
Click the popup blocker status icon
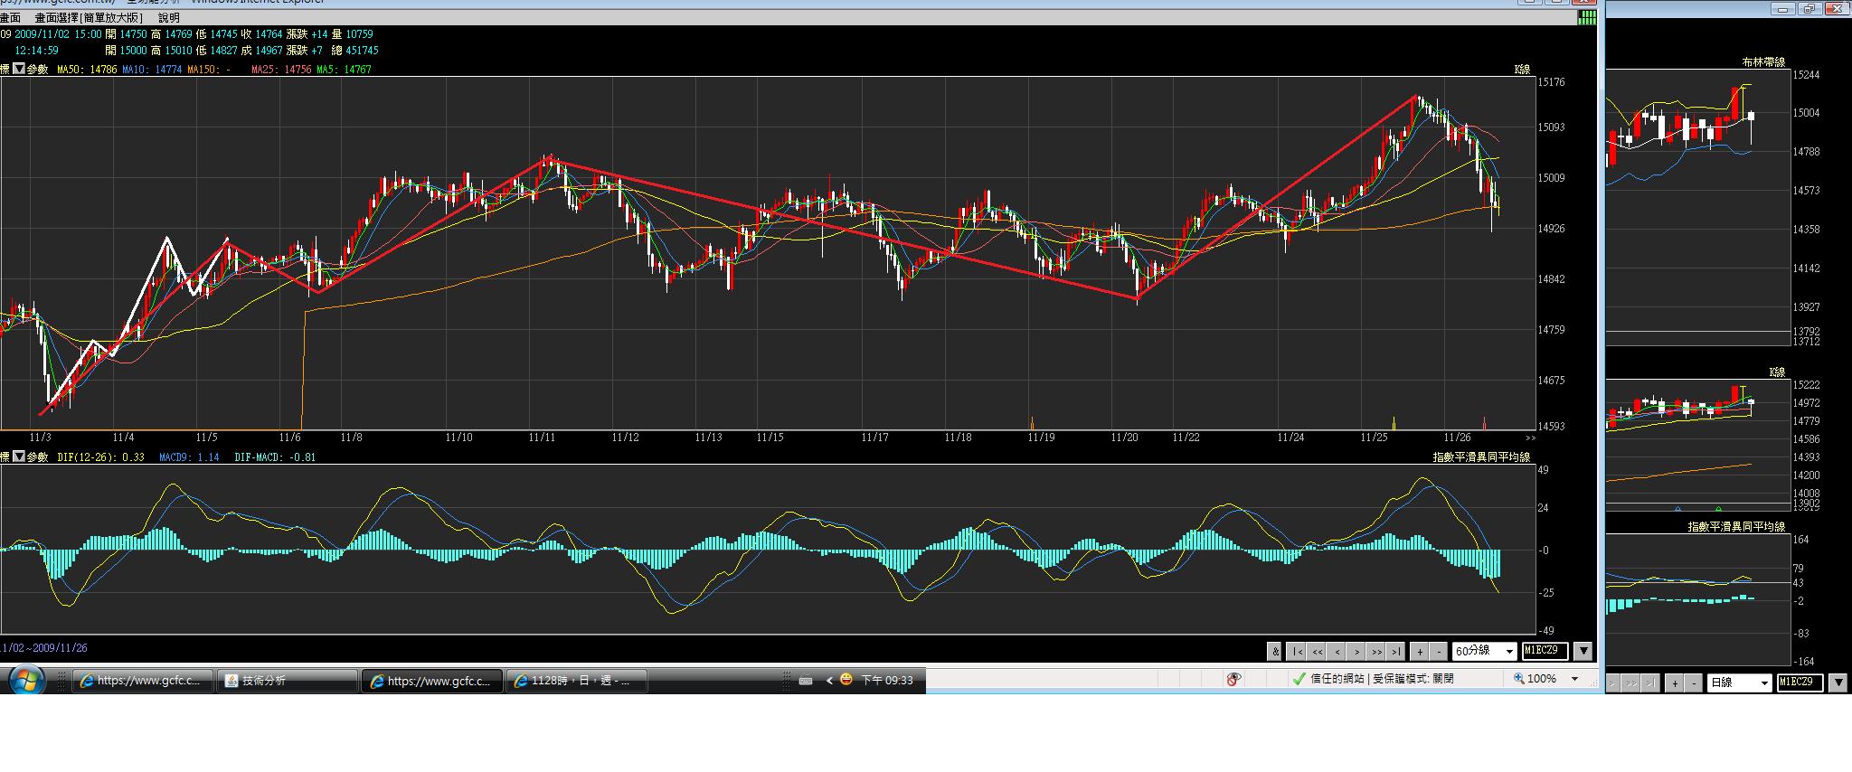tap(1233, 678)
